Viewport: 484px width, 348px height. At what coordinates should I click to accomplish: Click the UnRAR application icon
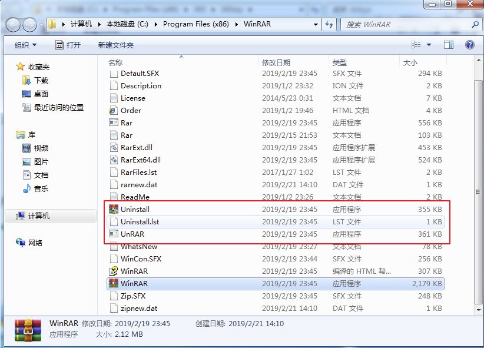coord(113,234)
